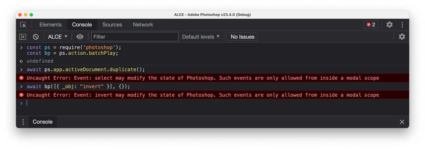425x149 pixels.
Task: Maximize the window with green button
Action: tap(31, 15)
